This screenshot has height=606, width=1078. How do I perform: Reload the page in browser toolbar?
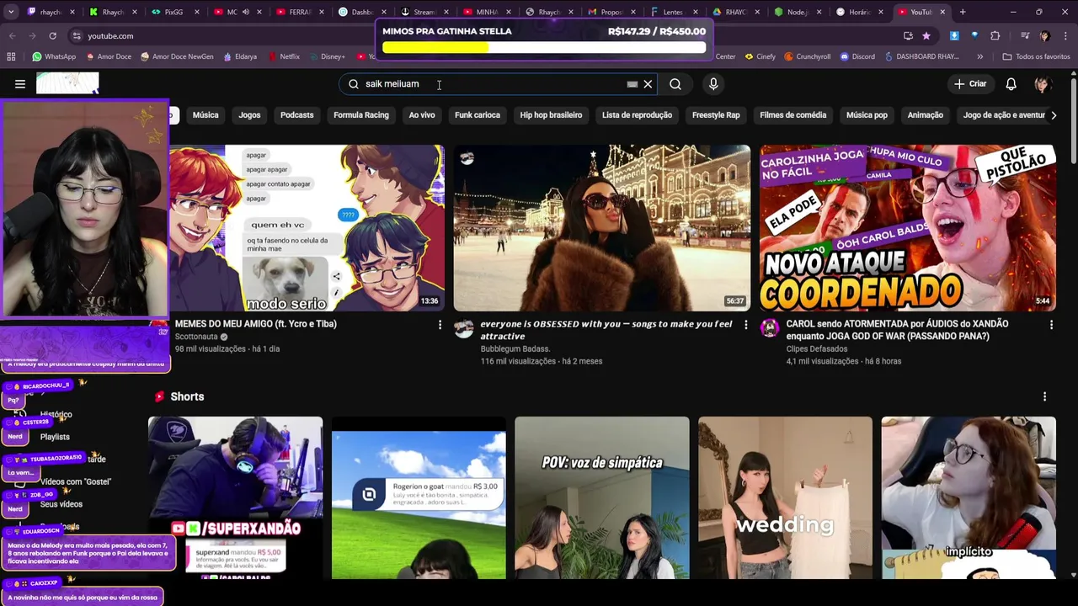click(52, 36)
